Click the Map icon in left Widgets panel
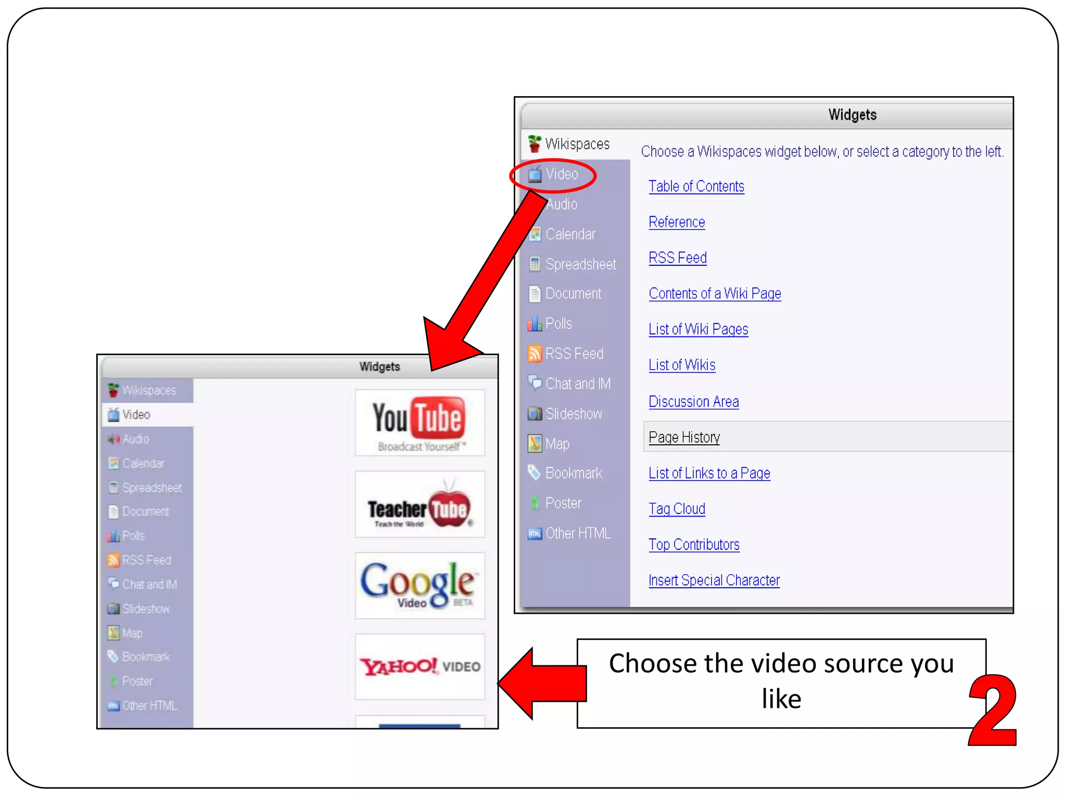This screenshot has width=1066, height=799. [x=113, y=633]
